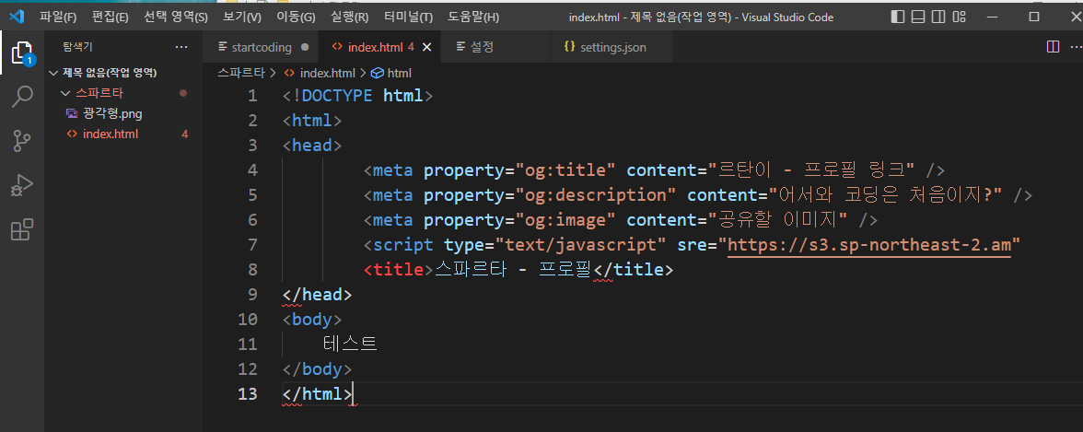
Task: Click the 테스트 body text
Action: 350,344
